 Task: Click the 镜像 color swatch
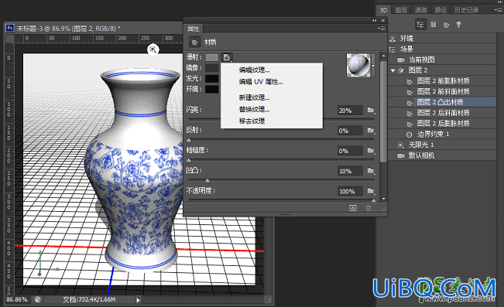click(212, 68)
